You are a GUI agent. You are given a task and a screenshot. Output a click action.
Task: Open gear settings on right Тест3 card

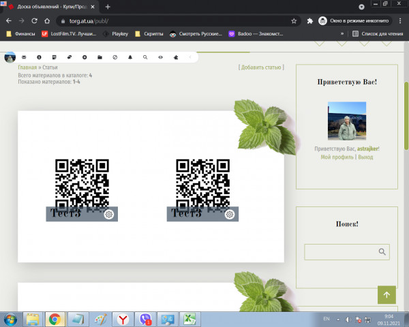[230, 215]
